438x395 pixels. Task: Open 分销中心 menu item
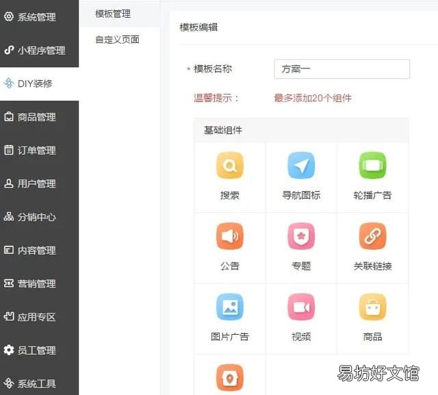(x=40, y=217)
